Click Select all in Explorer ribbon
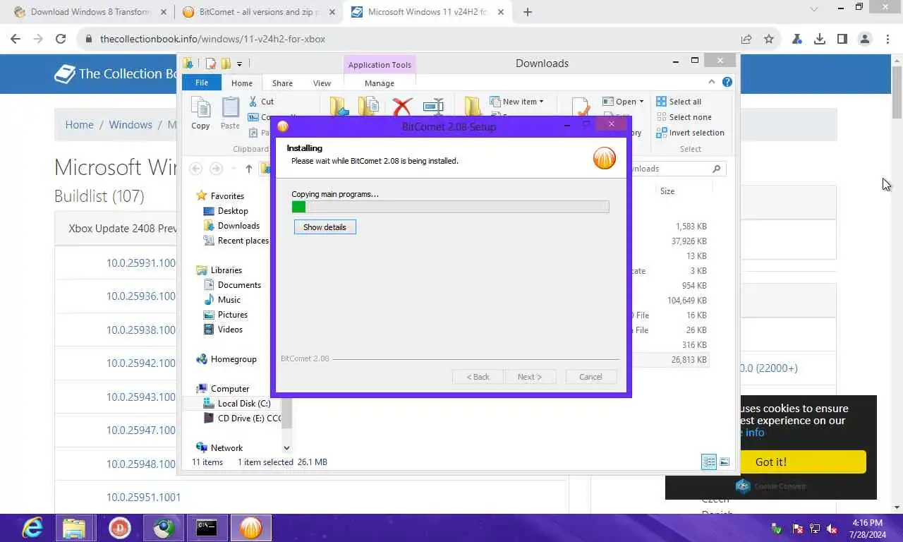 tap(679, 102)
